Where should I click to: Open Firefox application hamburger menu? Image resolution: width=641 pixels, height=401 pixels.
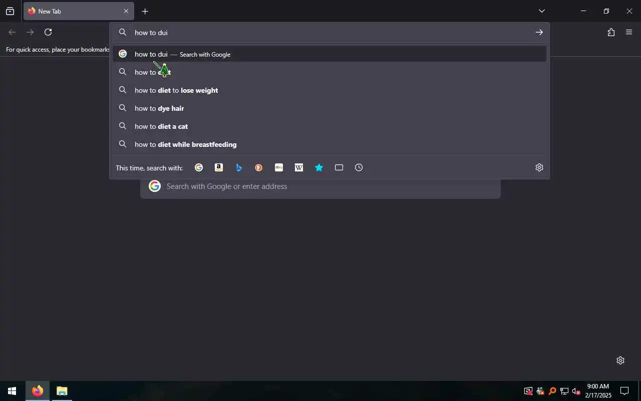[x=629, y=32]
